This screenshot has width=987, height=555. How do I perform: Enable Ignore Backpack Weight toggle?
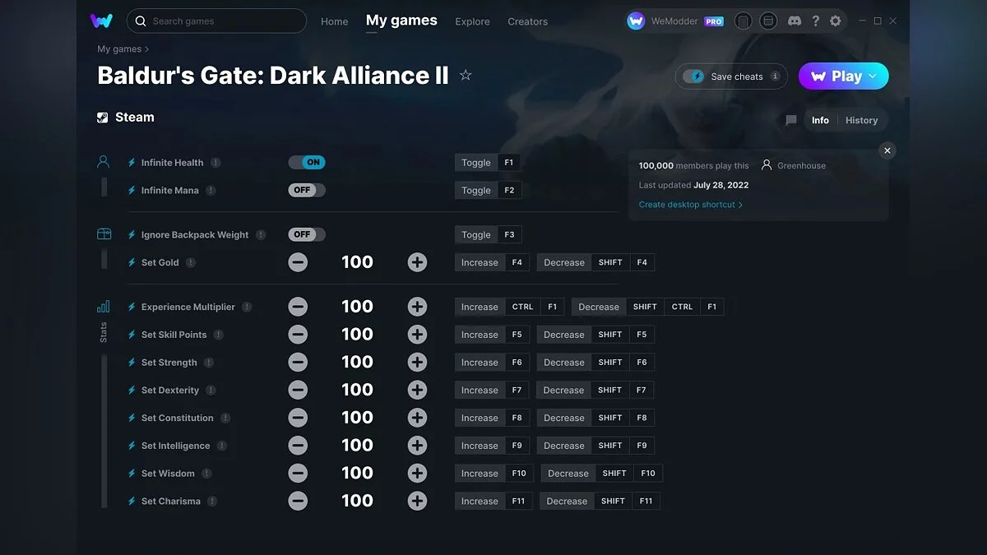(x=307, y=234)
